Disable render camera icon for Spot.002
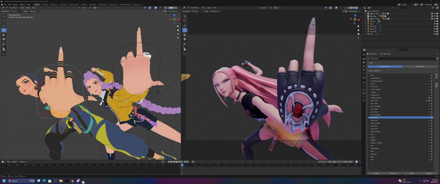The height and width of the screenshot is (184, 440). (437, 29)
